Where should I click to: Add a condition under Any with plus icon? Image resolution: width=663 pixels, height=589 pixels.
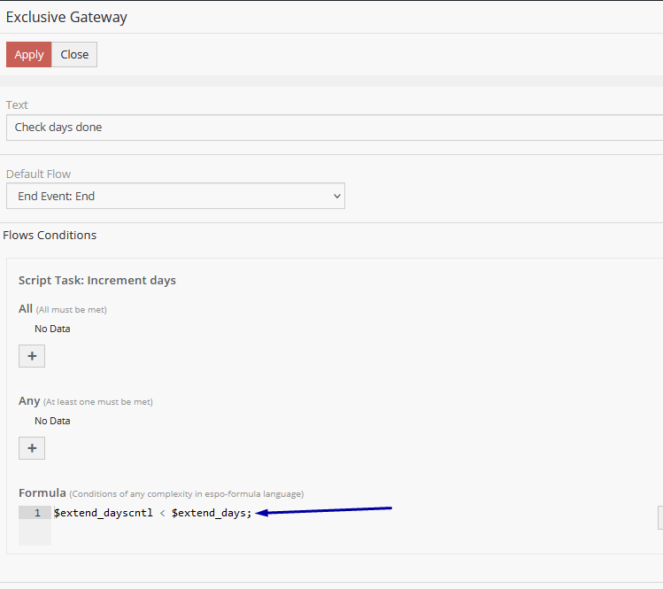32,448
